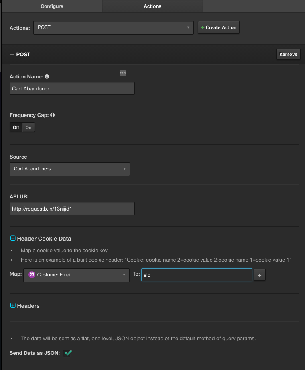Viewport: 305px width, 370px height.
Task: Open the Actions dropdown showing POST
Action: pyautogui.click(x=114, y=27)
